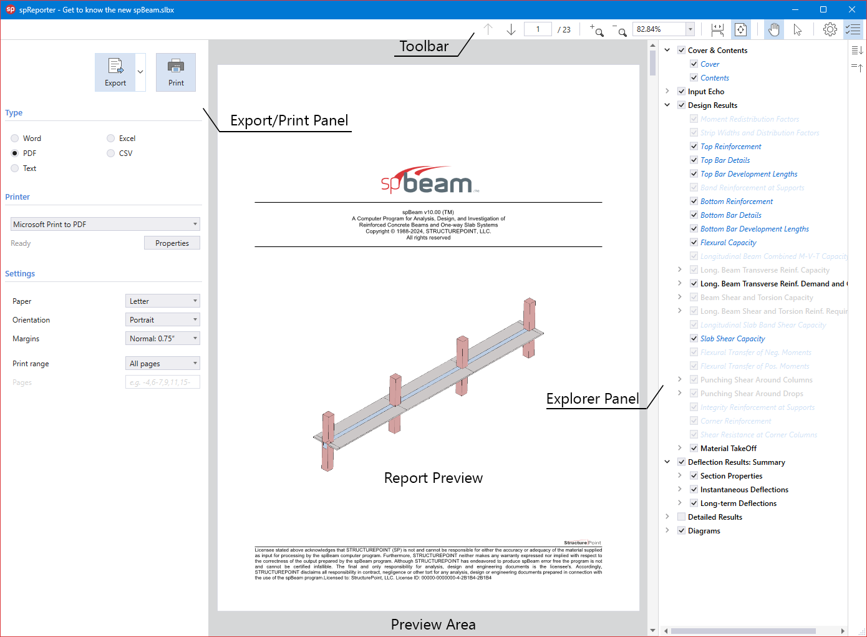The width and height of the screenshot is (867, 637).
Task: Click the zoom in magnifier icon
Action: pyautogui.click(x=597, y=30)
